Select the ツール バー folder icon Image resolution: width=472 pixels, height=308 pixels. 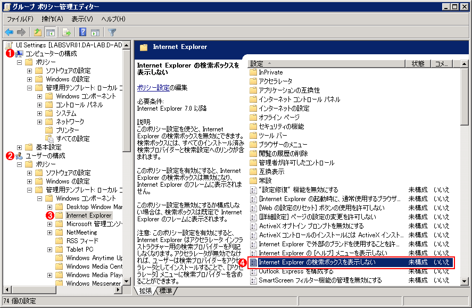coord(253,135)
